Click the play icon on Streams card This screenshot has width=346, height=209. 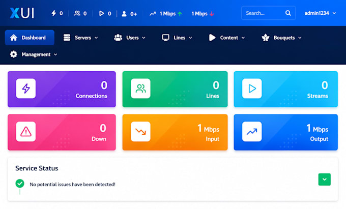(252, 88)
